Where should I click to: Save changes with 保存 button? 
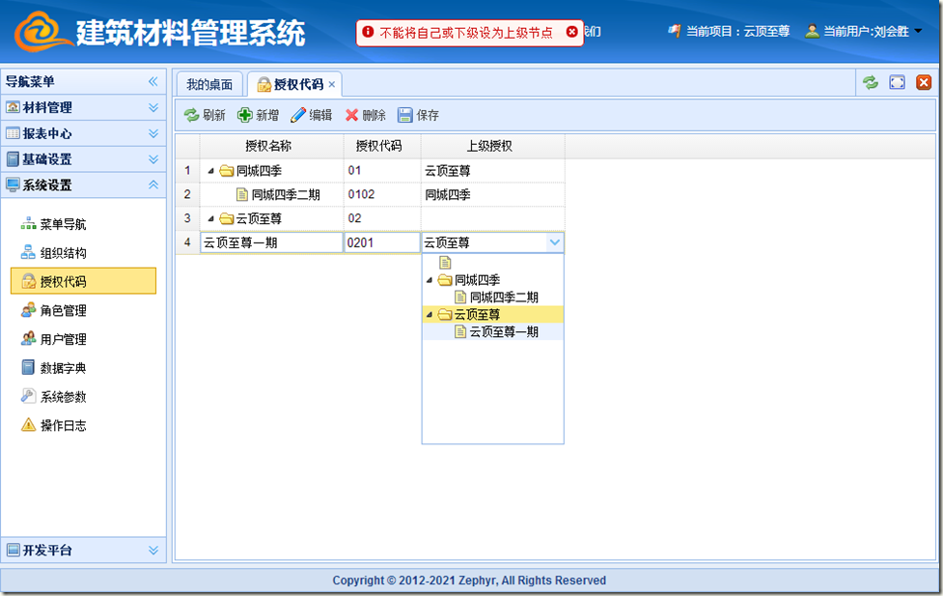[418, 115]
